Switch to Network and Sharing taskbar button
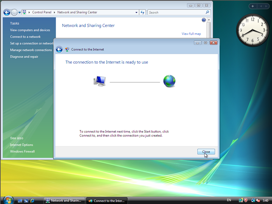 (64, 201)
